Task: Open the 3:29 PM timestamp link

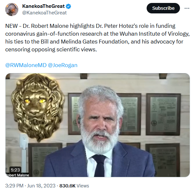Action: click(14, 186)
